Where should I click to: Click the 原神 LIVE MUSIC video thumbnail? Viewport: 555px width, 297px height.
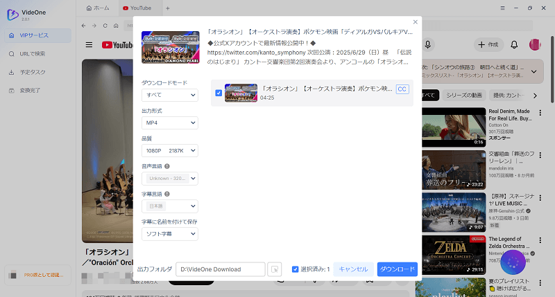[x=454, y=213]
